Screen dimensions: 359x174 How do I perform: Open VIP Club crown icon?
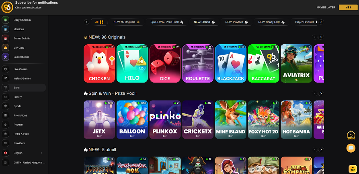point(5,48)
